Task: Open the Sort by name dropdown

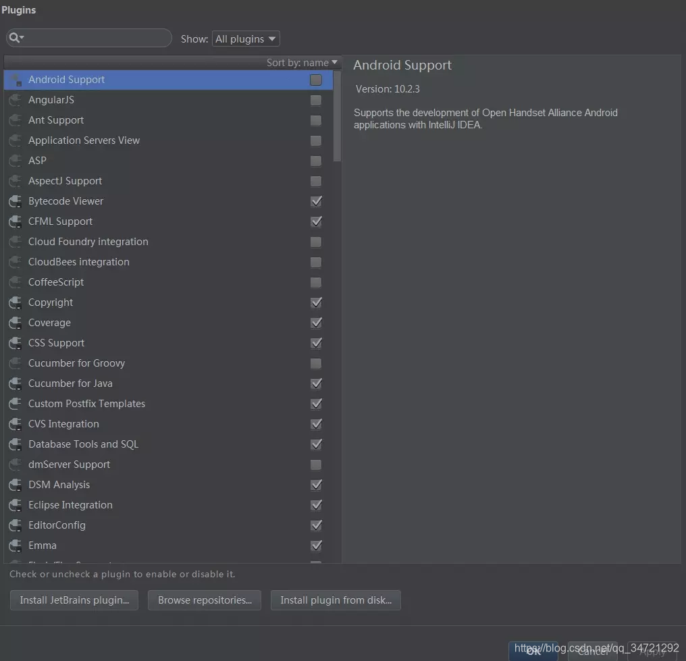Action: pos(302,63)
